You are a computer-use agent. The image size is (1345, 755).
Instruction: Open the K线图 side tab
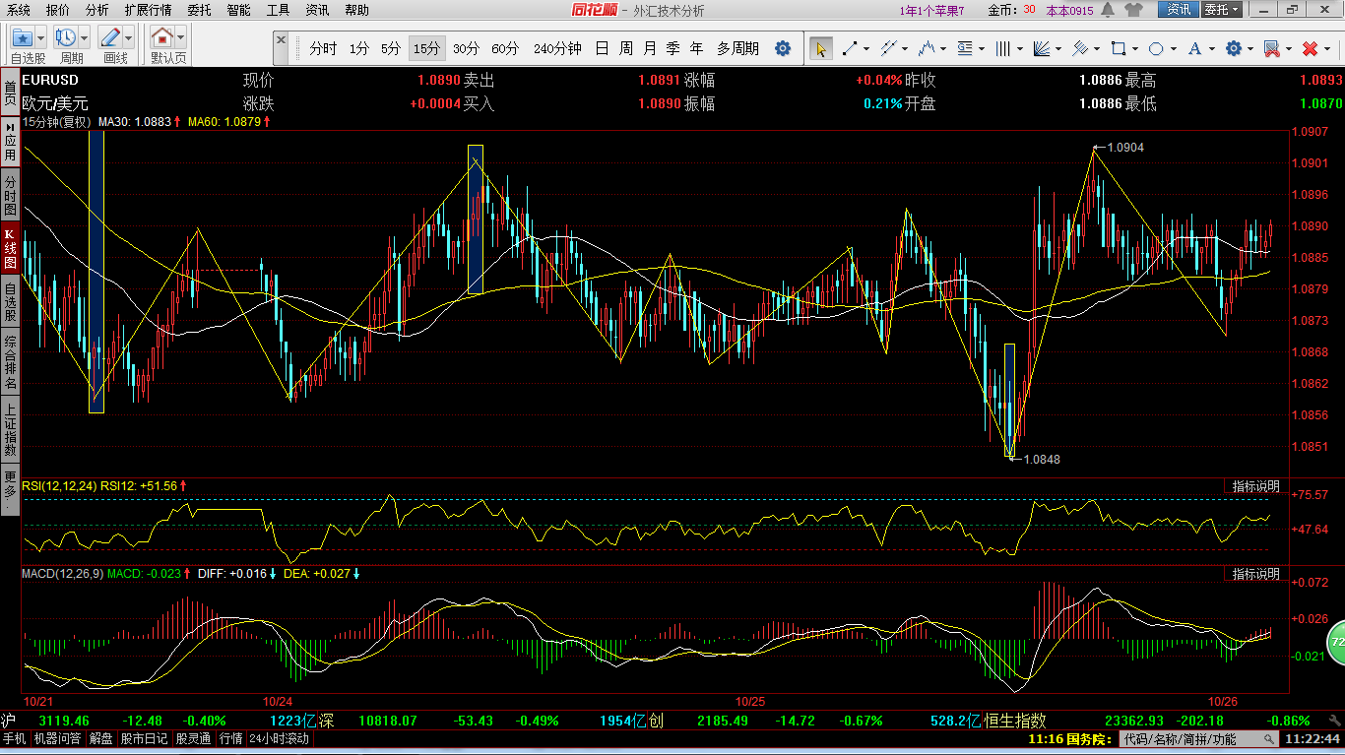coord(10,249)
